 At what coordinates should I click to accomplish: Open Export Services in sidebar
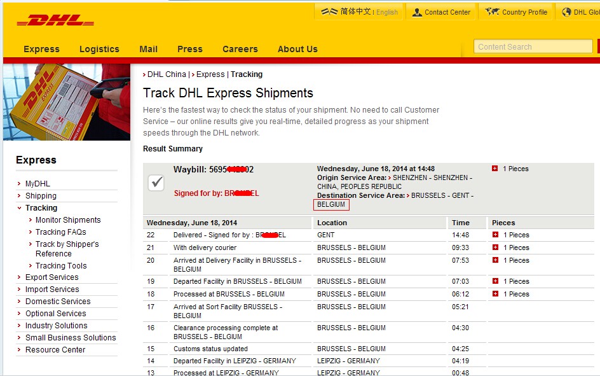52,277
